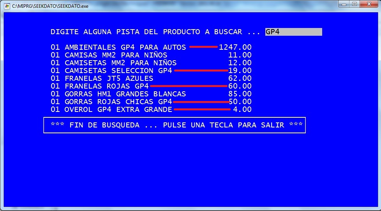Click the value 62.00
The image size is (381, 211).
click(x=240, y=78)
